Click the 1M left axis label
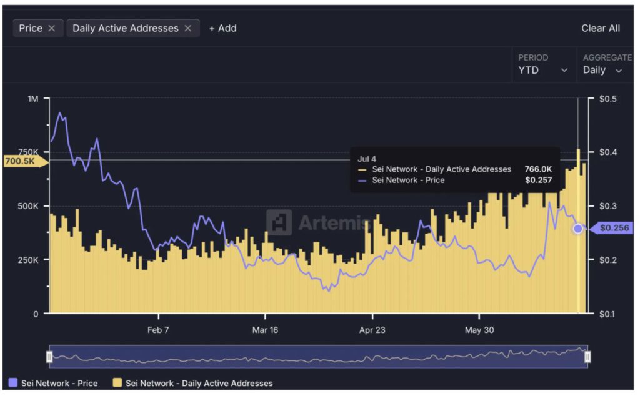The height and width of the screenshot is (396, 640). [33, 99]
